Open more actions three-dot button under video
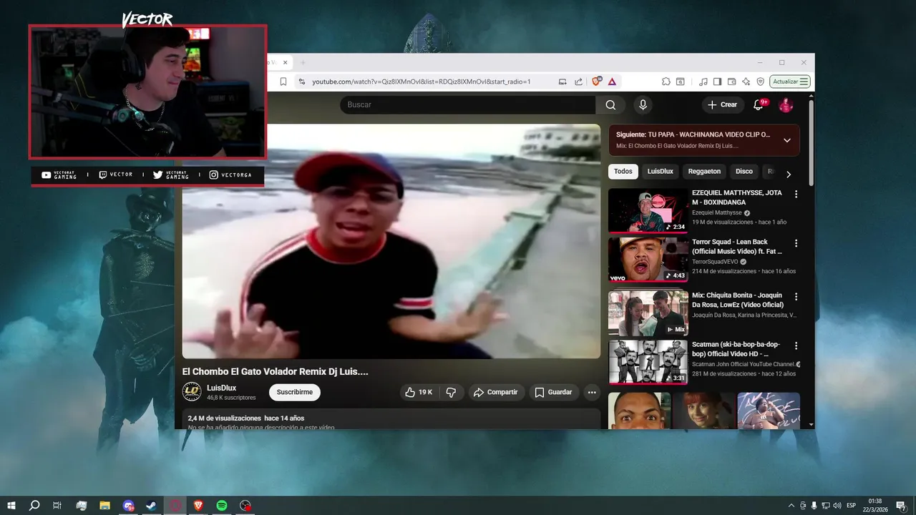The height and width of the screenshot is (515, 916). tap(592, 392)
